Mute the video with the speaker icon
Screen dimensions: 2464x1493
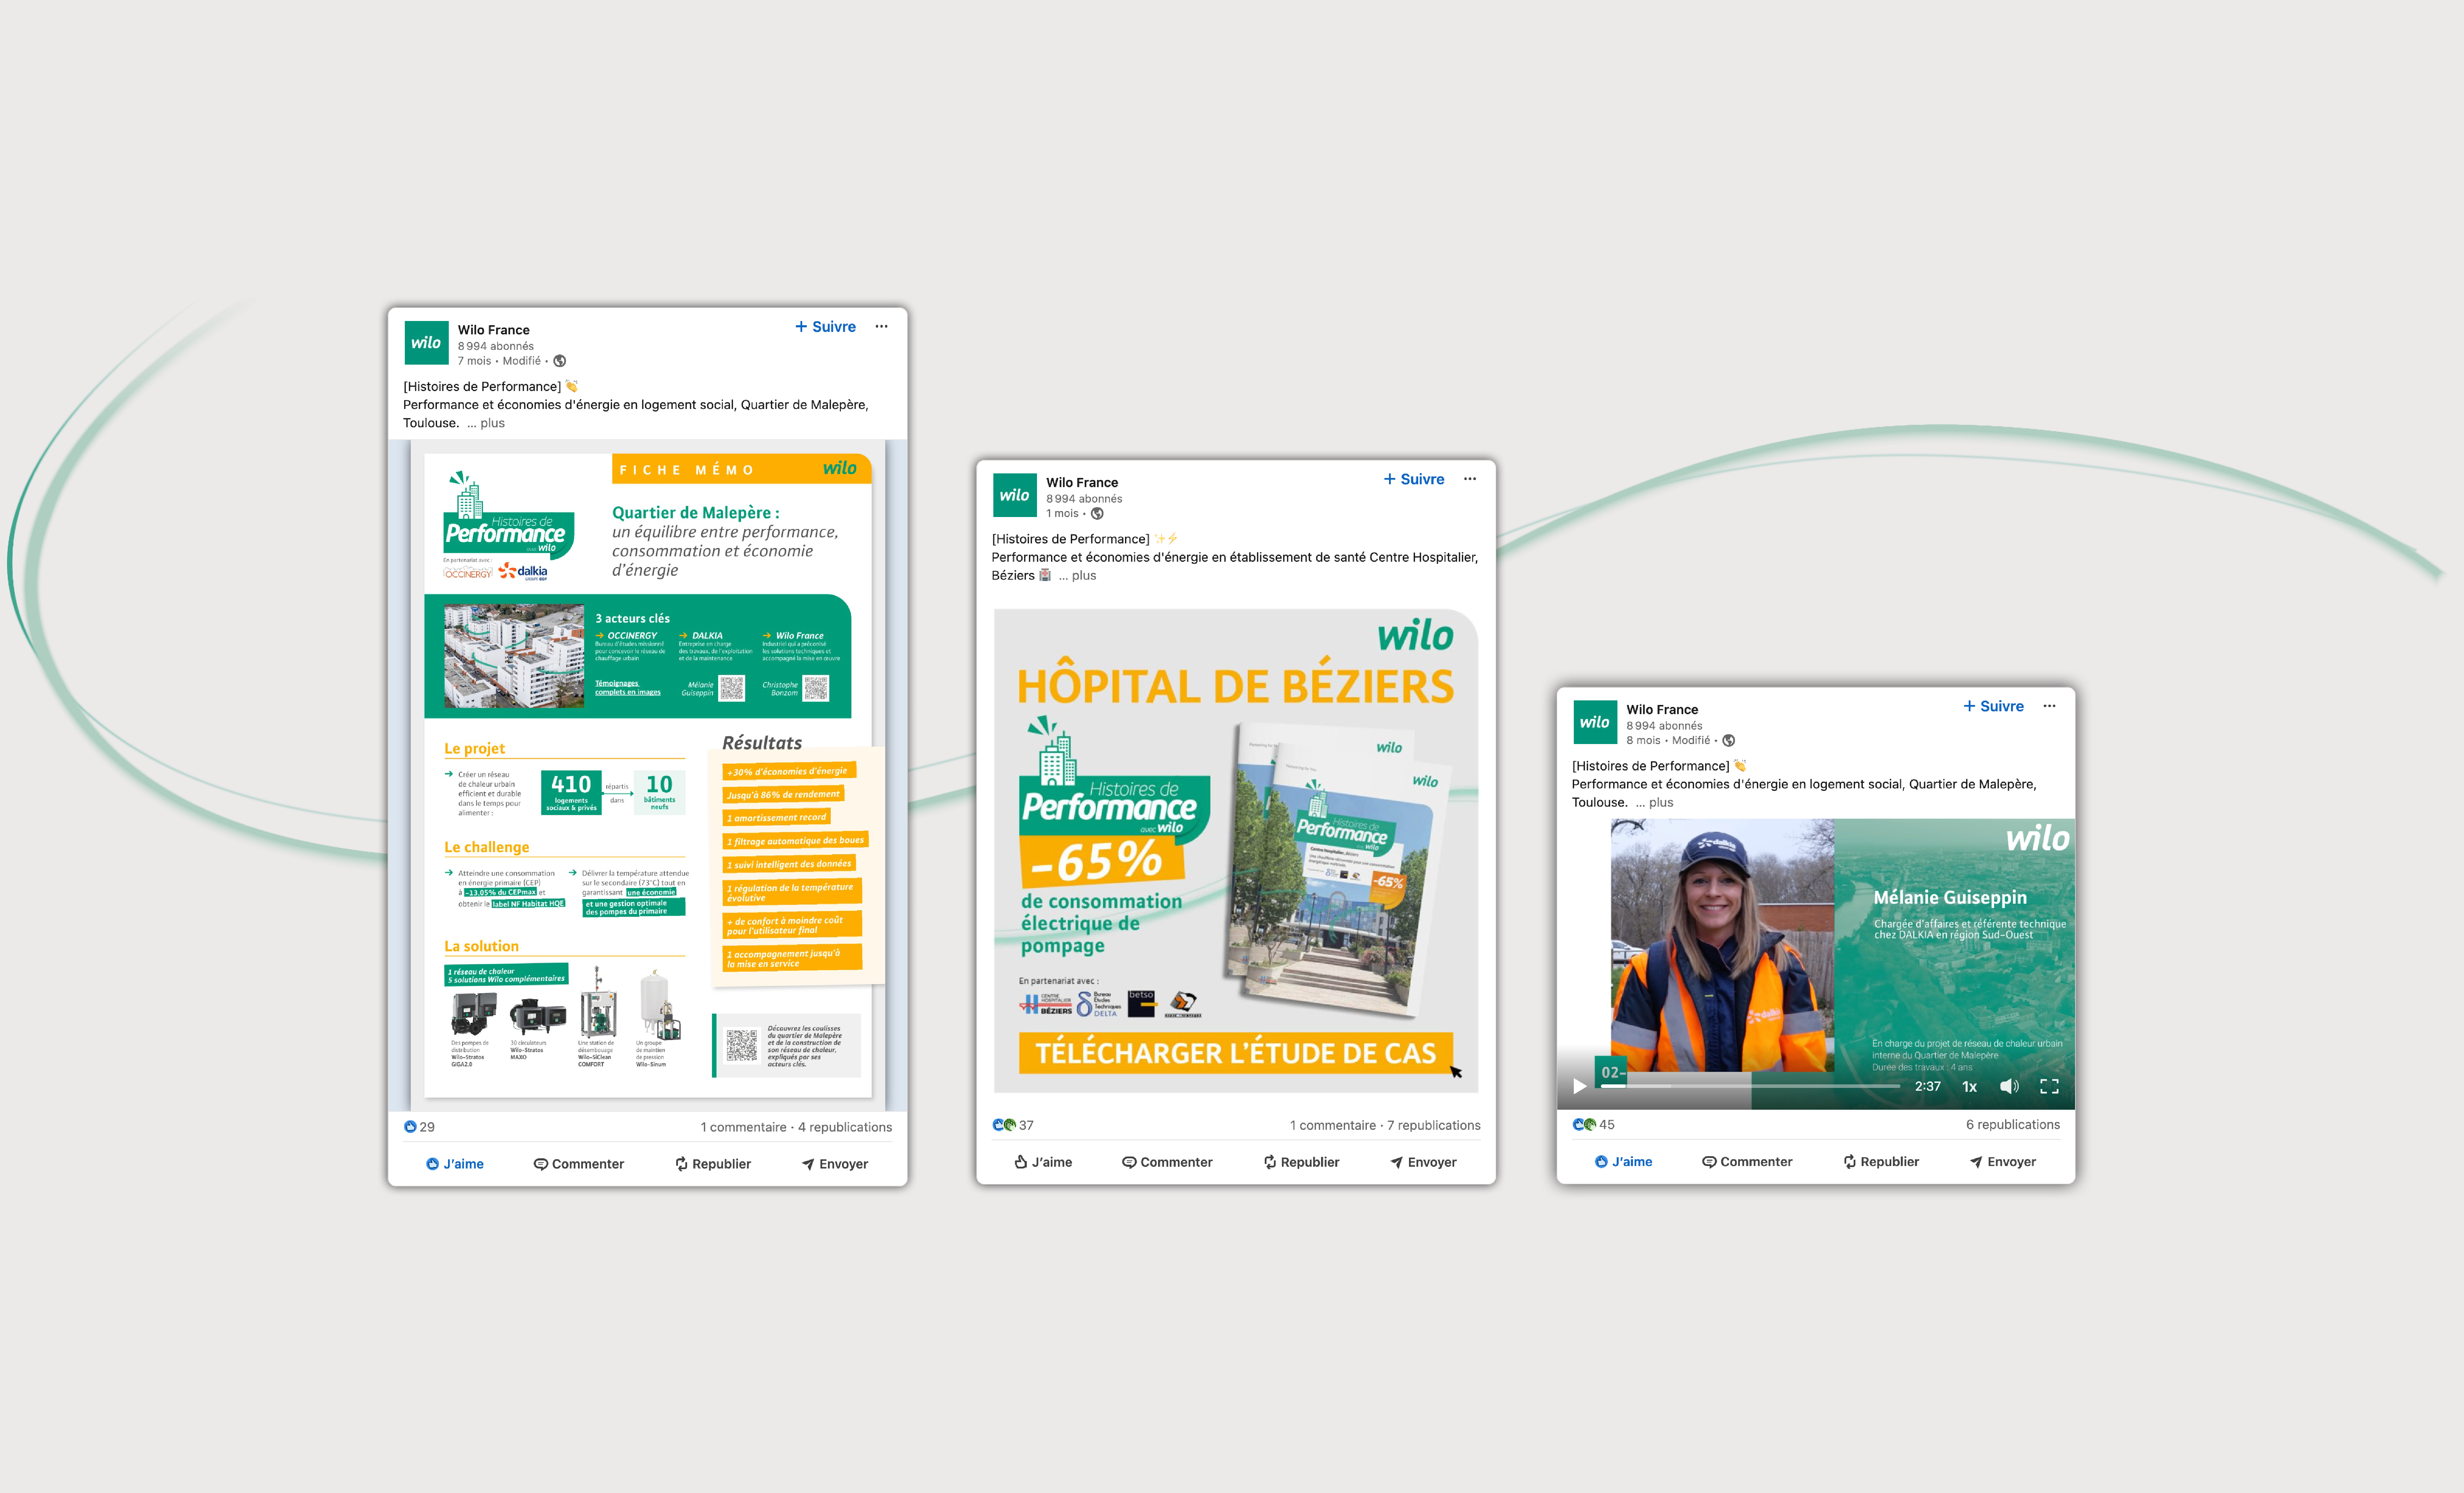pos(2008,1086)
